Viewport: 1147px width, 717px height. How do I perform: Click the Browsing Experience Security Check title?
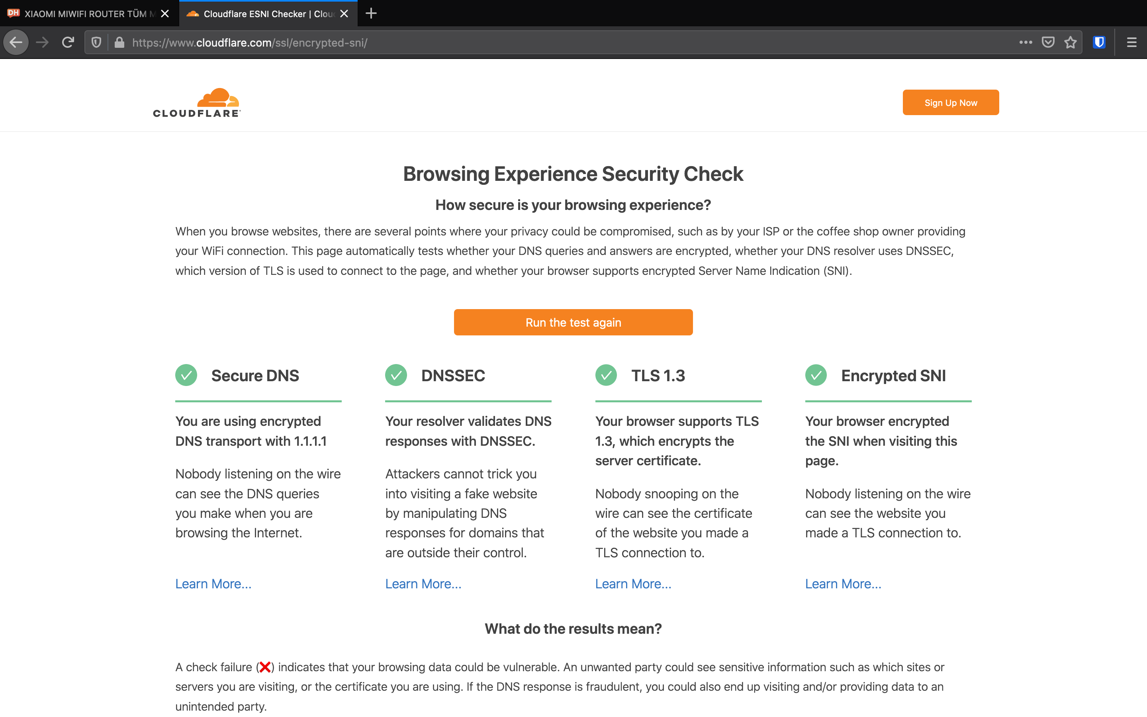click(573, 174)
